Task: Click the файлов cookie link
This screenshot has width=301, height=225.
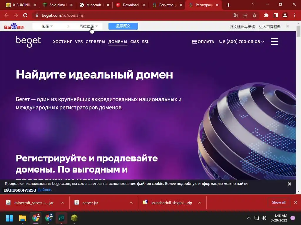Action: [x=44, y=190]
